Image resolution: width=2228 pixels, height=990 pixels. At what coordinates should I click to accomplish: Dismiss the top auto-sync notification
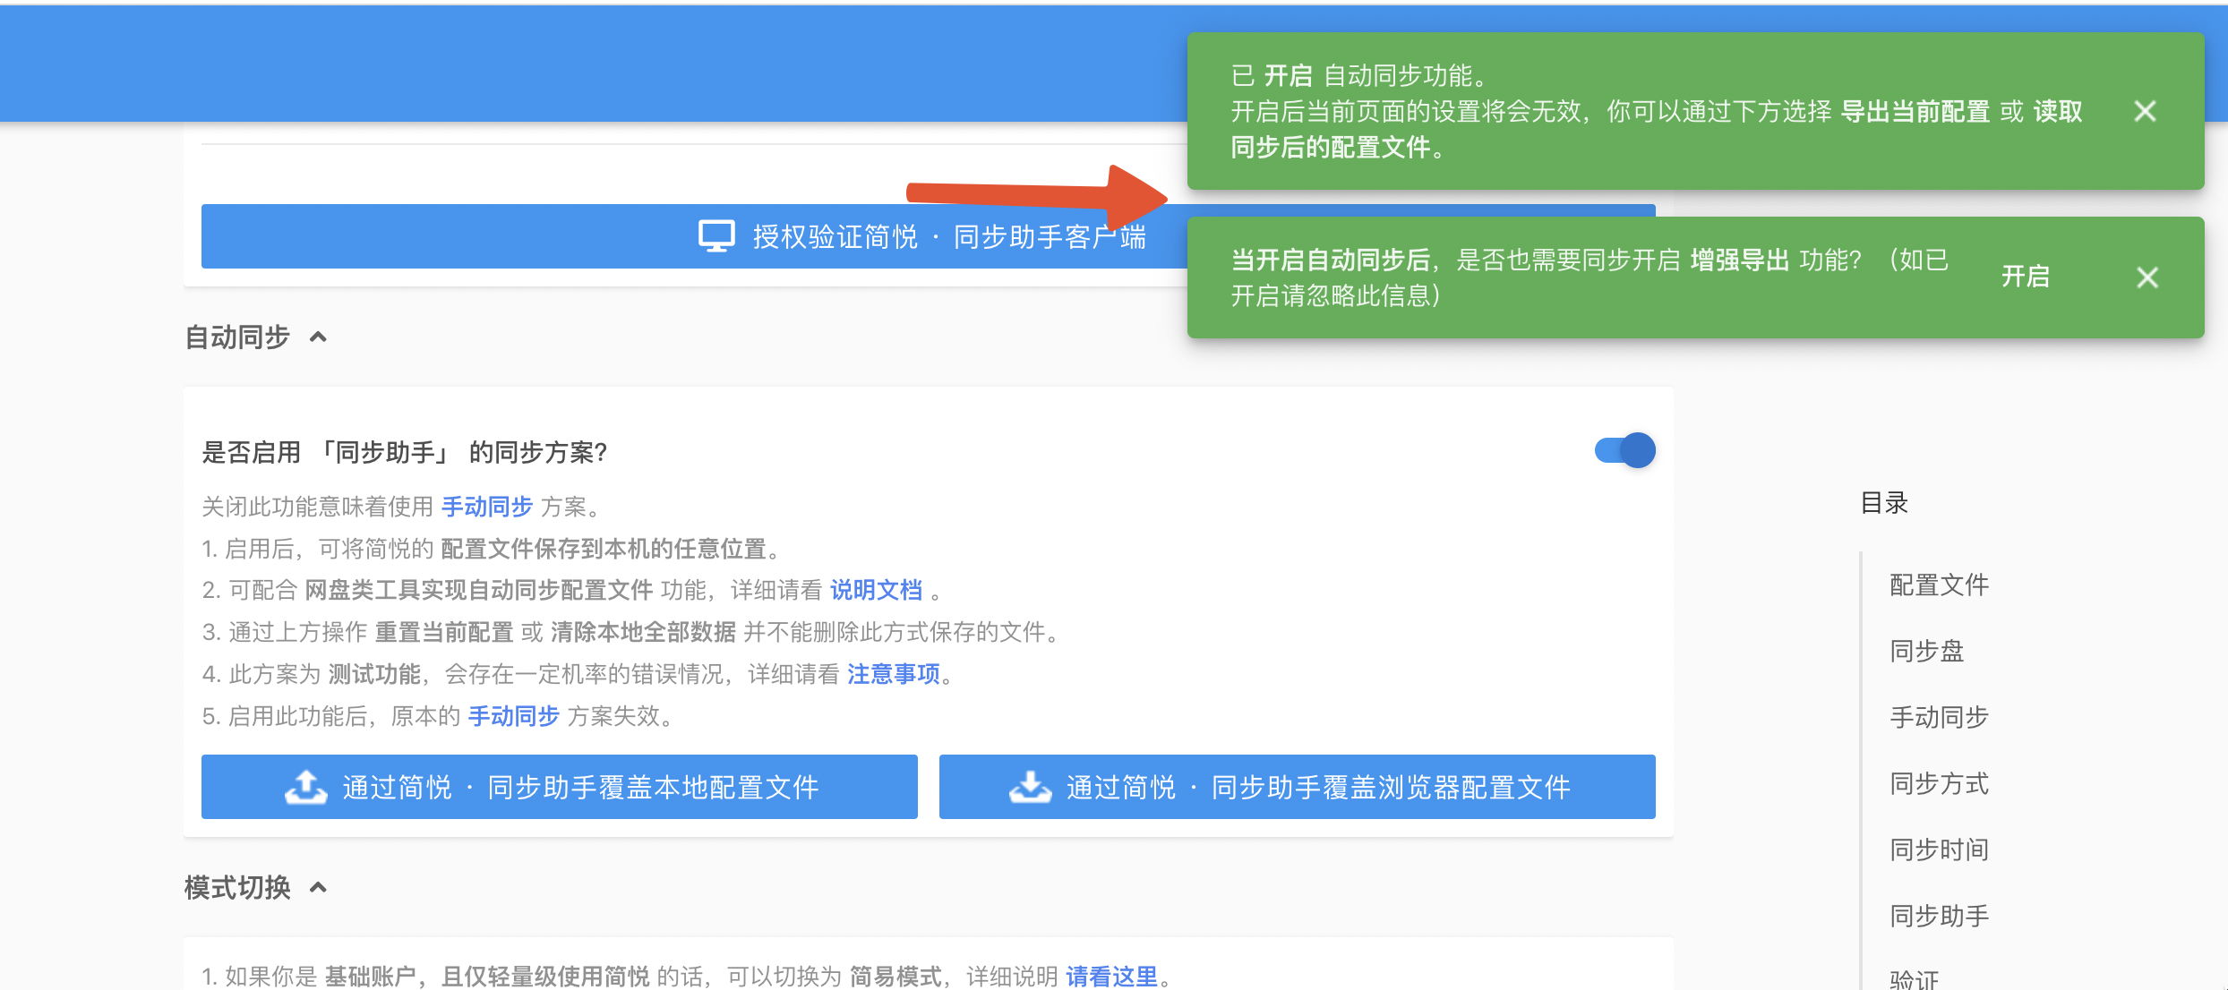point(2146,111)
